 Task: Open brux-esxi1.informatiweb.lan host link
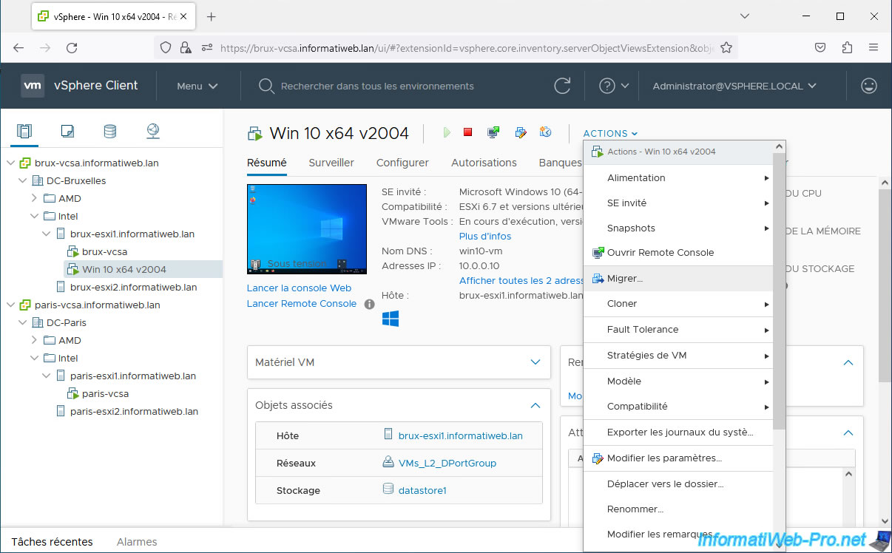[x=460, y=435]
